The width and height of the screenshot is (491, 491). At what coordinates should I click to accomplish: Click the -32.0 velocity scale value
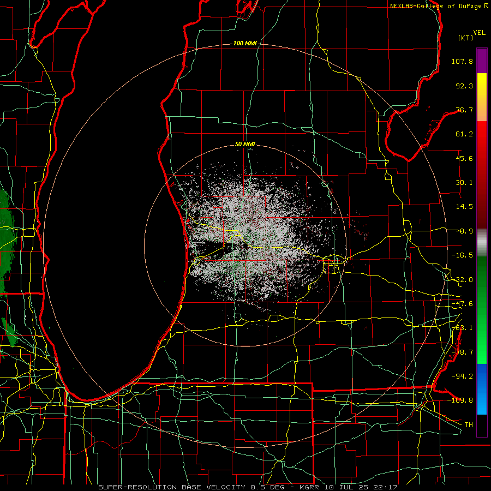462,280
